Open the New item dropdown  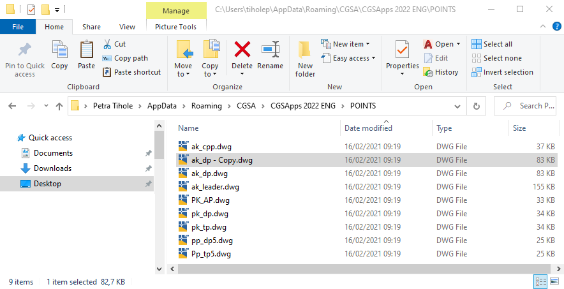click(x=348, y=44)
